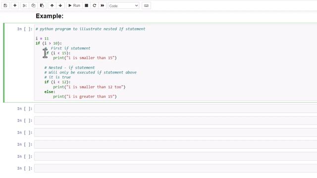
Task: Open the command palette keyboard icon
Action: (146, 5)
